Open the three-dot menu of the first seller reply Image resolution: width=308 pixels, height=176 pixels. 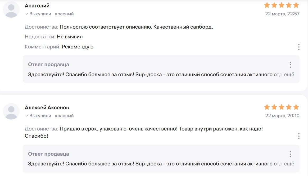(290, 65)
